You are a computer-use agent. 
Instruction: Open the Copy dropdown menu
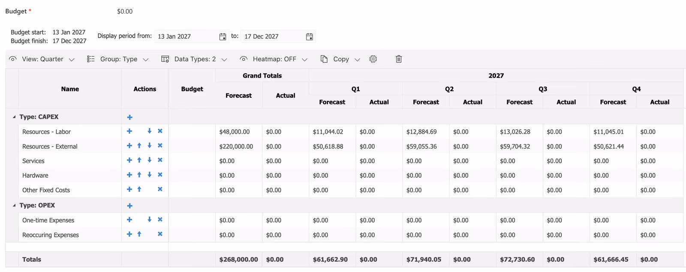click(340, 59)
